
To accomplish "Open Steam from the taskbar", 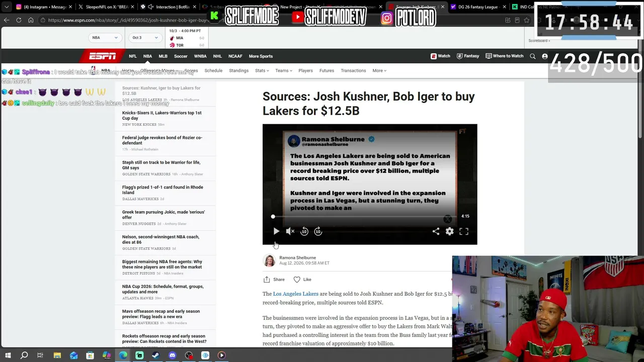I will pyautogui.click(x=156, y=355).
